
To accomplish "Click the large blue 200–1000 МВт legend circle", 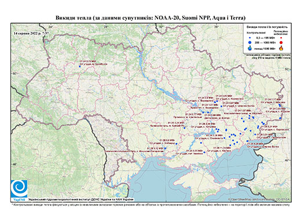I will pyautogui.click(x=250, y=42).
